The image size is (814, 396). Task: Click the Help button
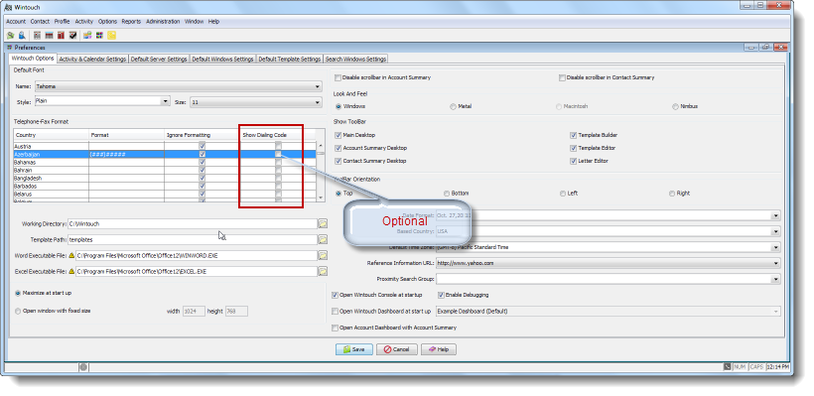(x=439, y=349)
